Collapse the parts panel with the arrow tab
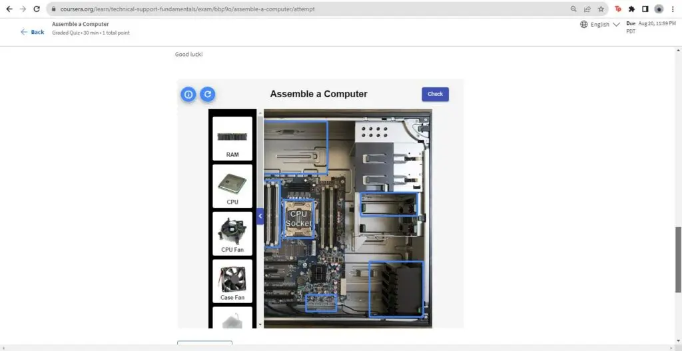The height and width of the screenshot is (351, 682). point(260,216)
